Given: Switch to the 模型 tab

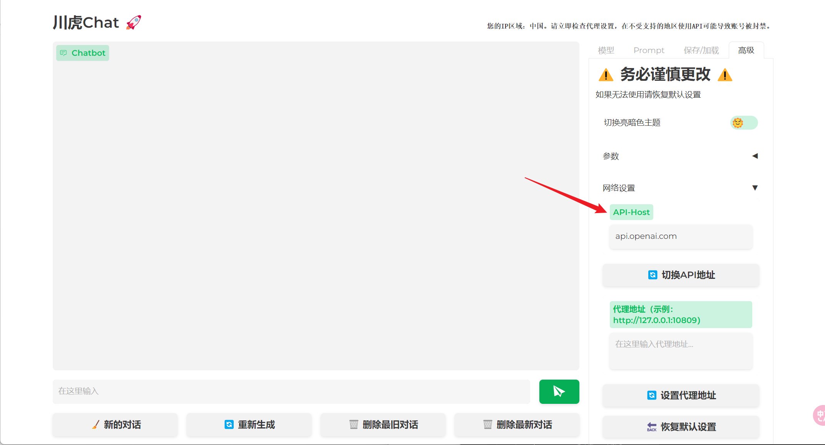Looking at the screenshot, I should pyautogui.click(x=605, y=50).
